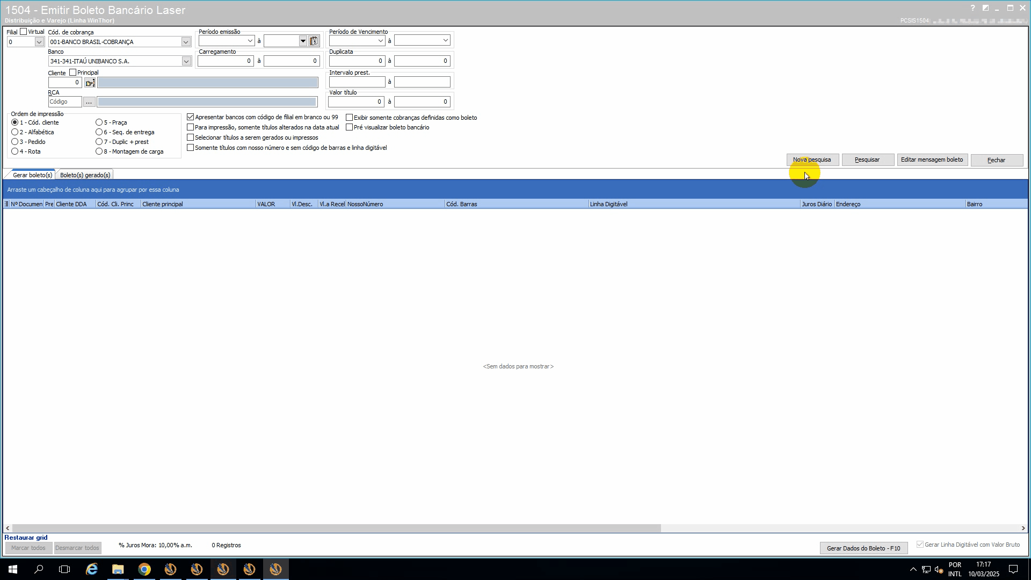This screenshot has height=580, width=1031.
Task: Click the help question mark icon
Action: click(972, 8)
